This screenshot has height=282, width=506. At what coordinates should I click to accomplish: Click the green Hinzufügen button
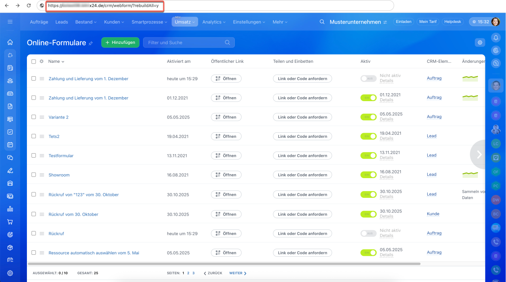point(120,43)
